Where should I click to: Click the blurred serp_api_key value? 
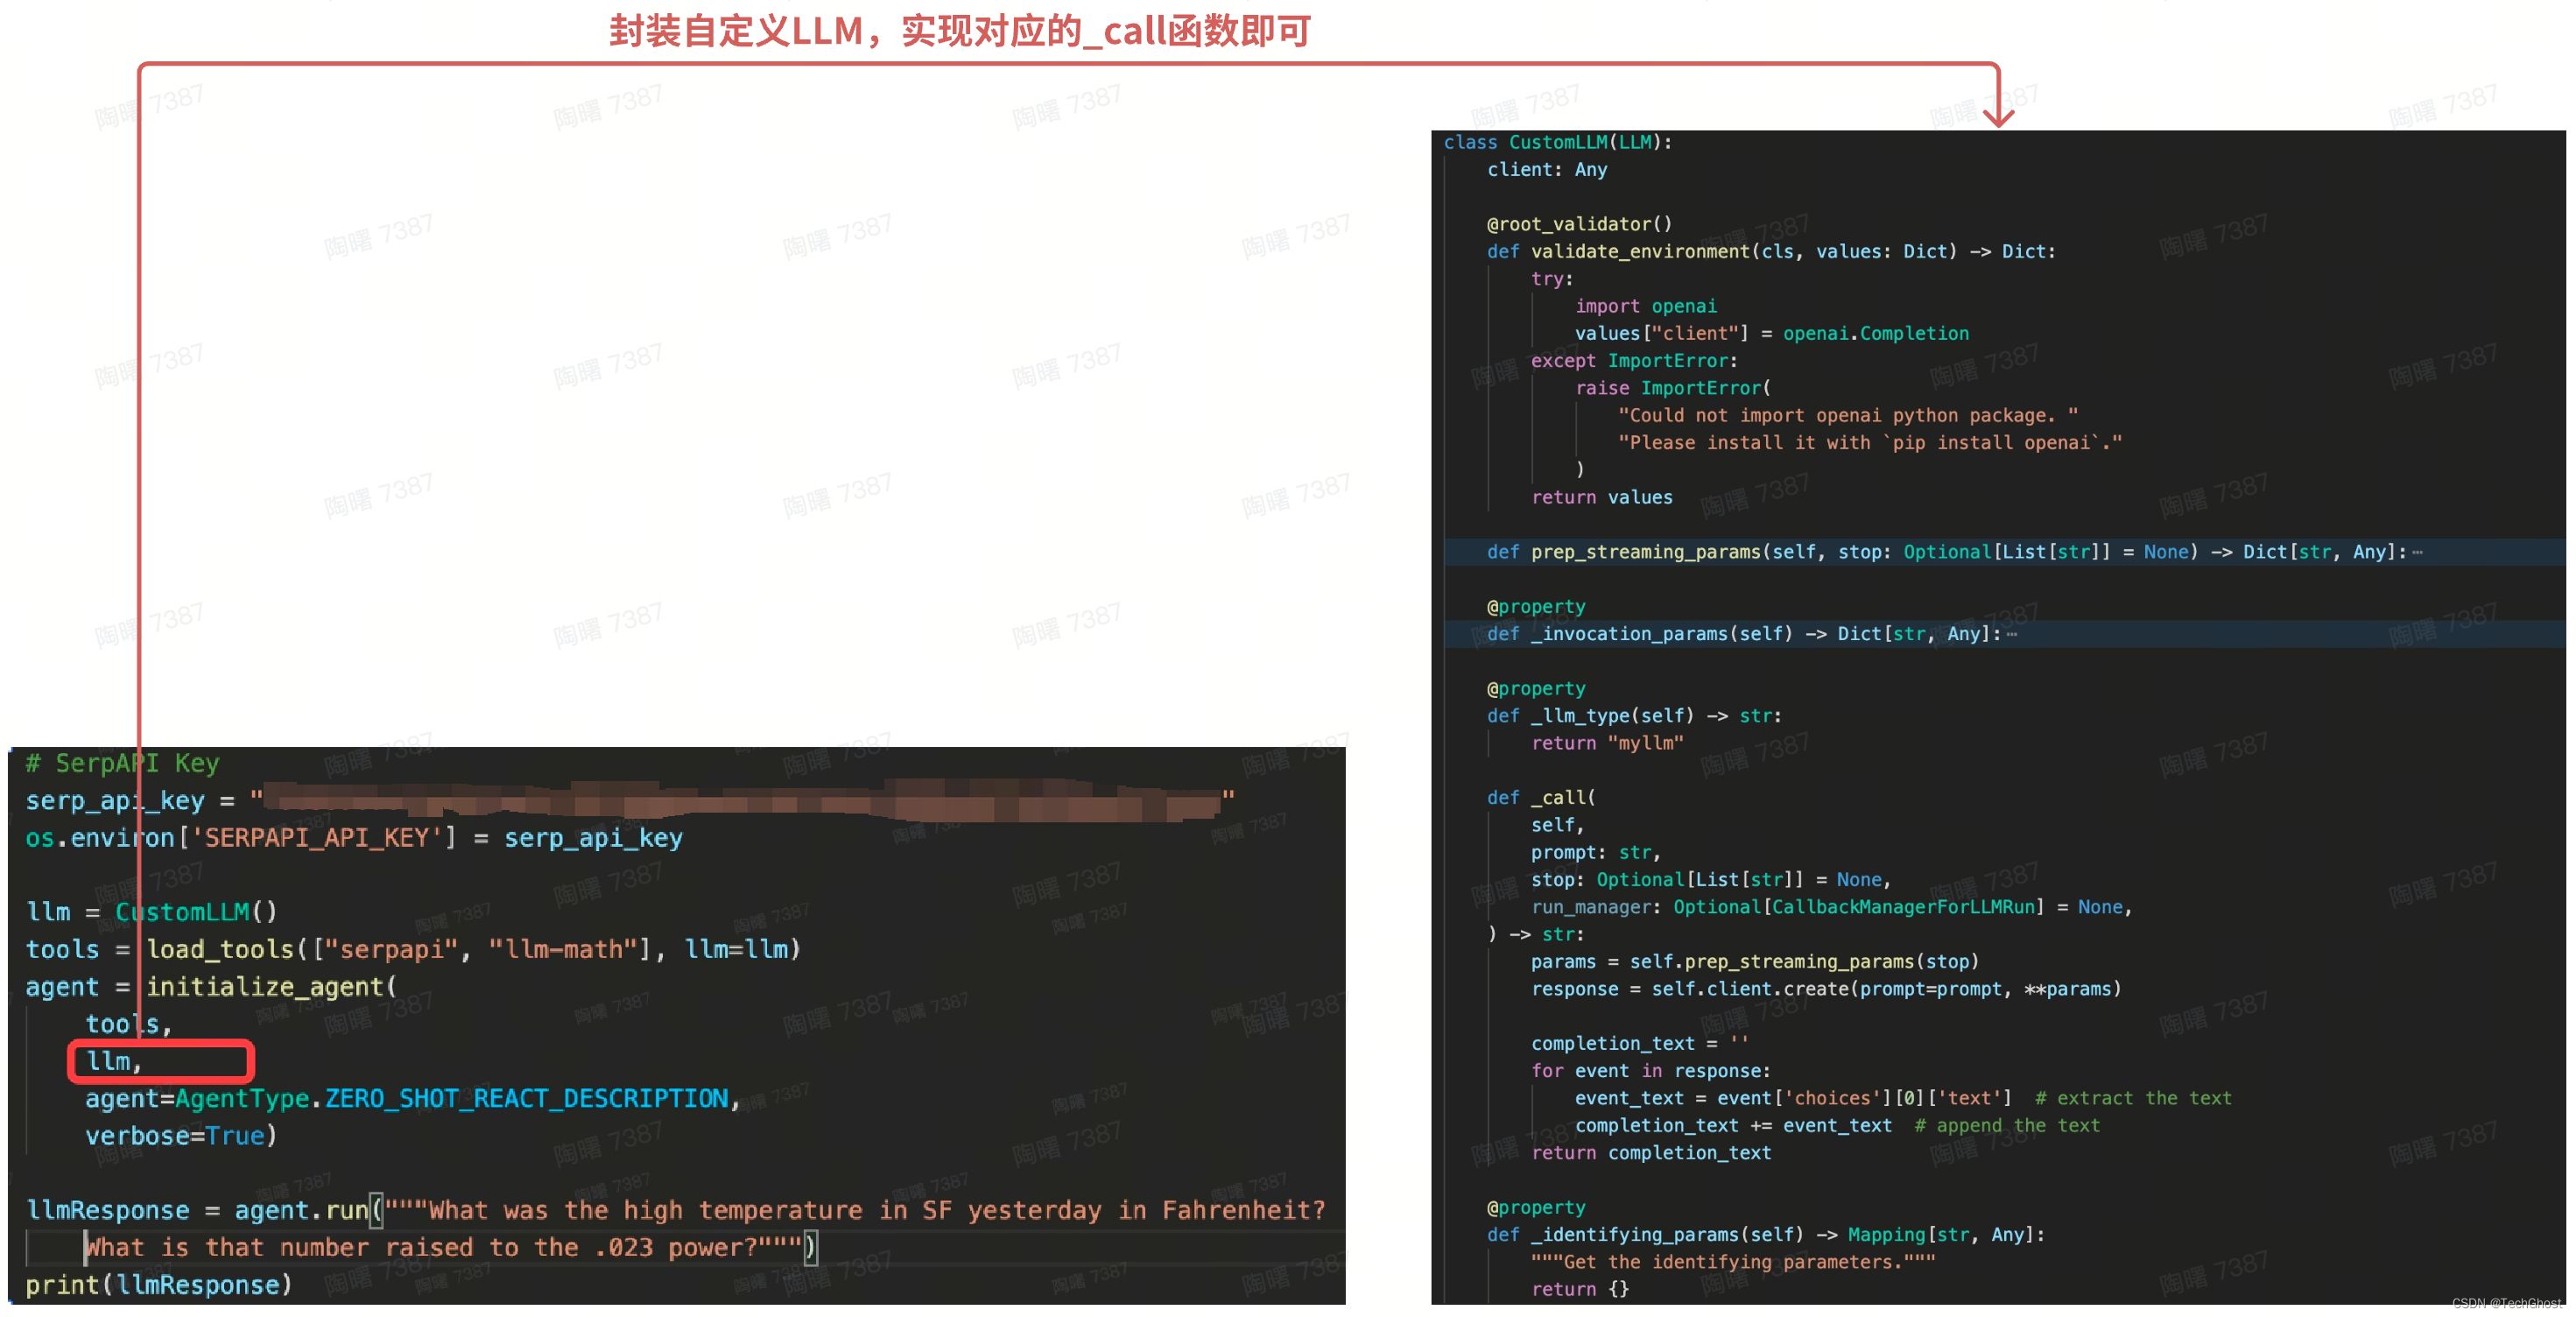click(740, 801)
